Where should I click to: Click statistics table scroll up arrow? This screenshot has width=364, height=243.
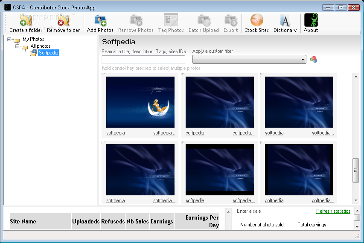pos(228,212)
